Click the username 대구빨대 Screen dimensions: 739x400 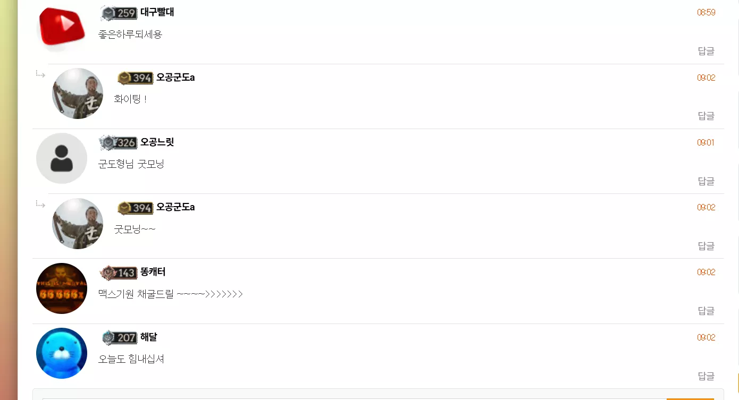coord(157,12)
